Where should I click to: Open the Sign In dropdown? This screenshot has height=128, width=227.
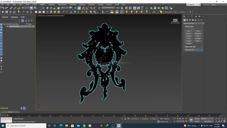194,5
